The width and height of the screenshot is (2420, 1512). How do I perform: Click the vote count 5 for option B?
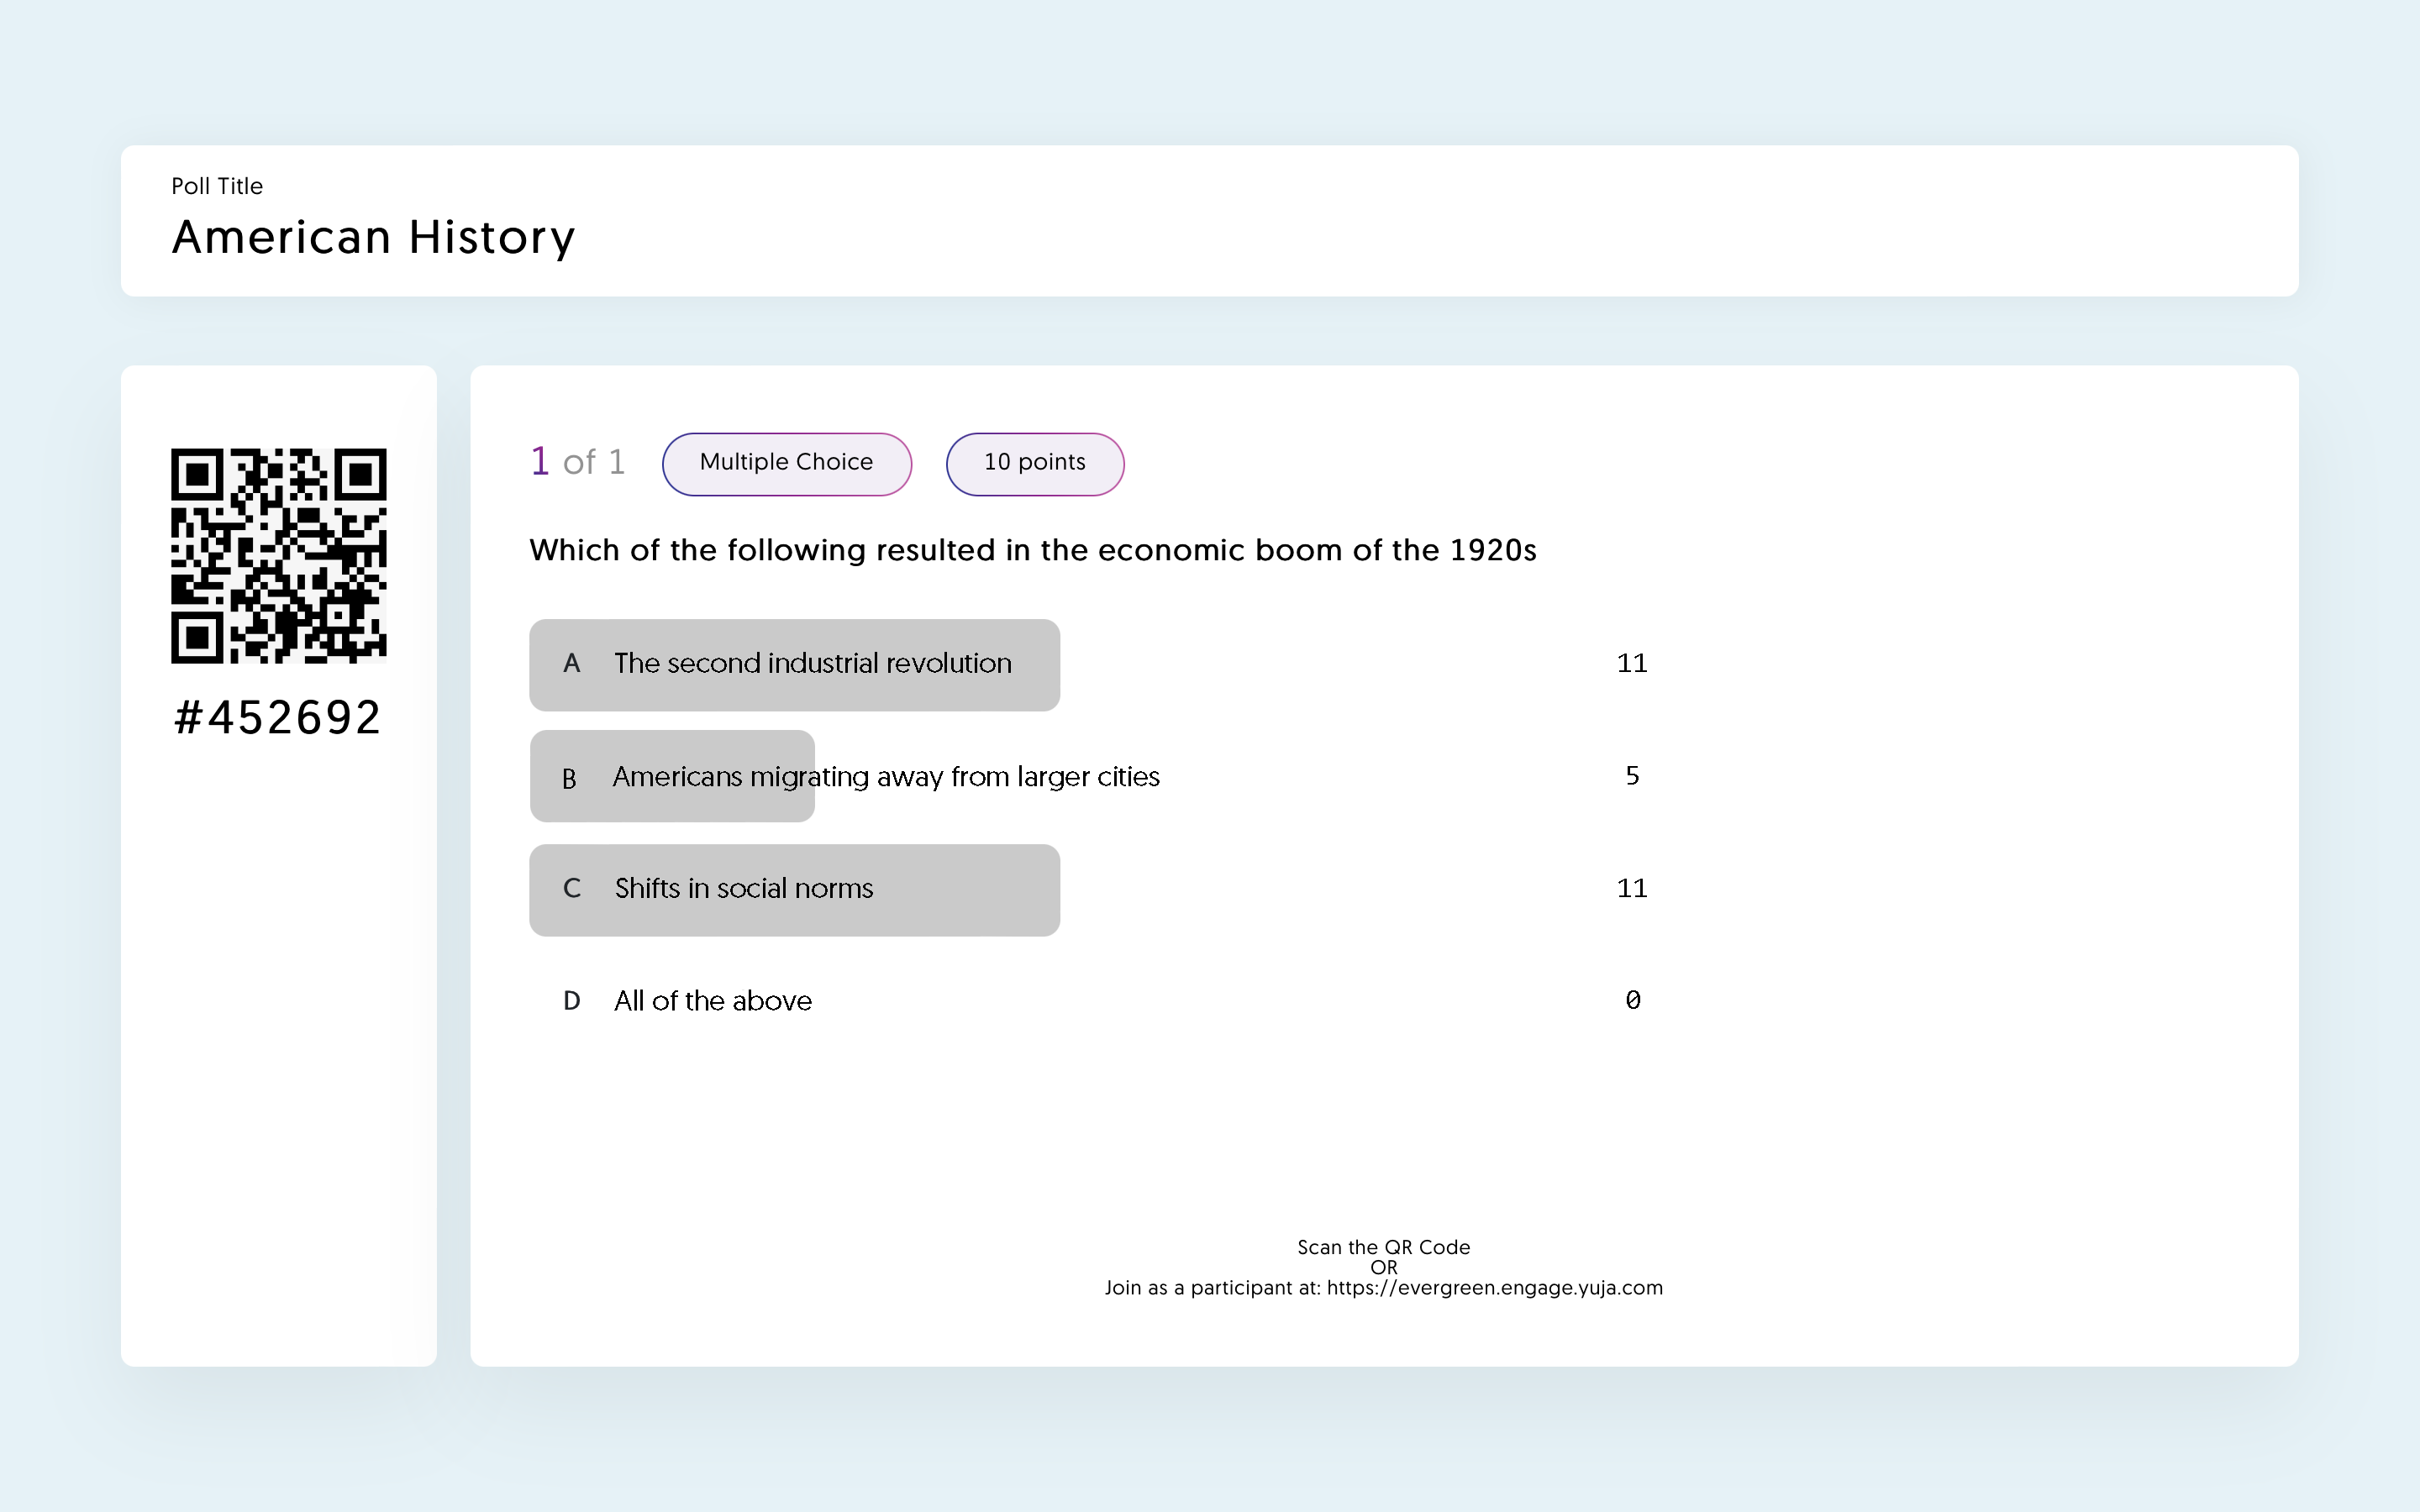tap(1632, 776)
